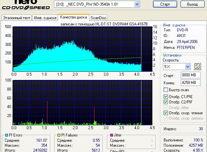Uncheck the Отобр. C1/PIE checkbox
The image size is (207, 152).
coord(166,96)
